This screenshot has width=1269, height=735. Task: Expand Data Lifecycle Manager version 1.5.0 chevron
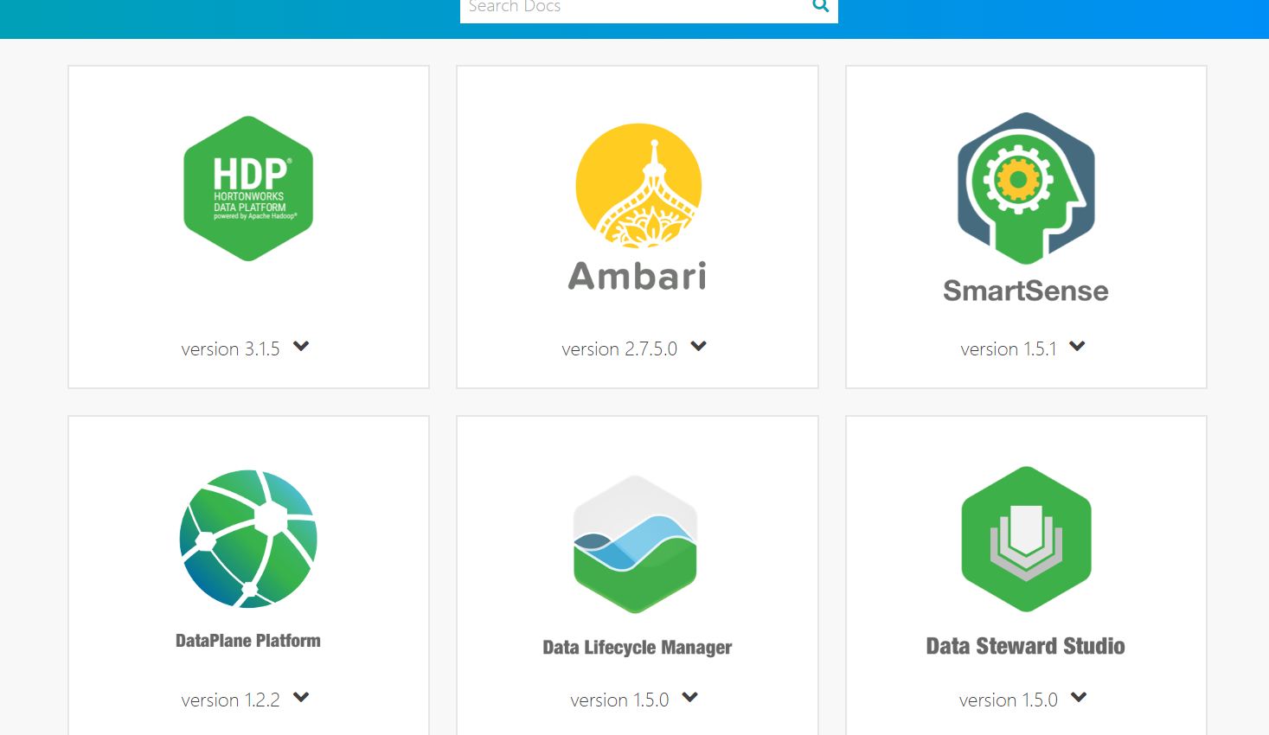(x=690, y=698)
